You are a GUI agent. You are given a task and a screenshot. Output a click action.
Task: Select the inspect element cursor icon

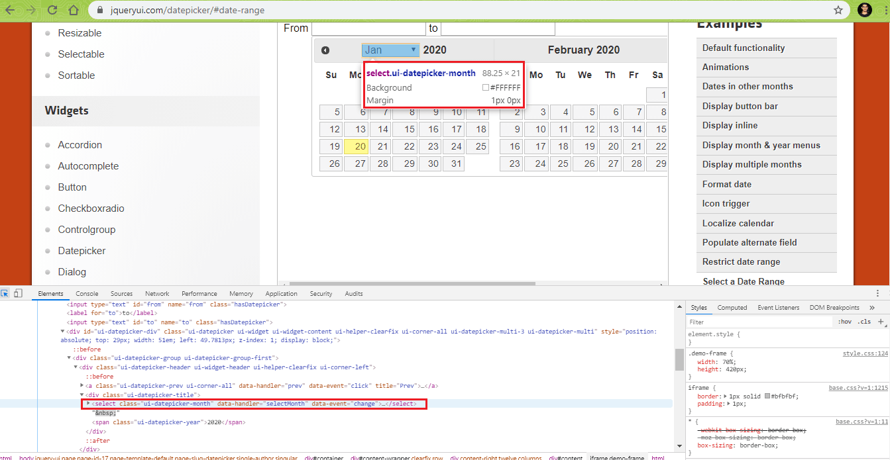point(5,293)
